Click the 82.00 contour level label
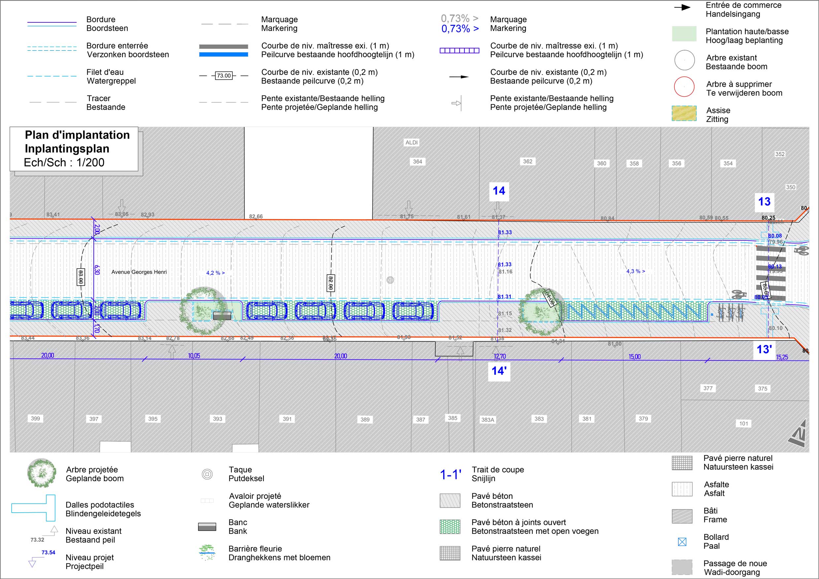This screenshot has width=819, height=579. (331, 283)
